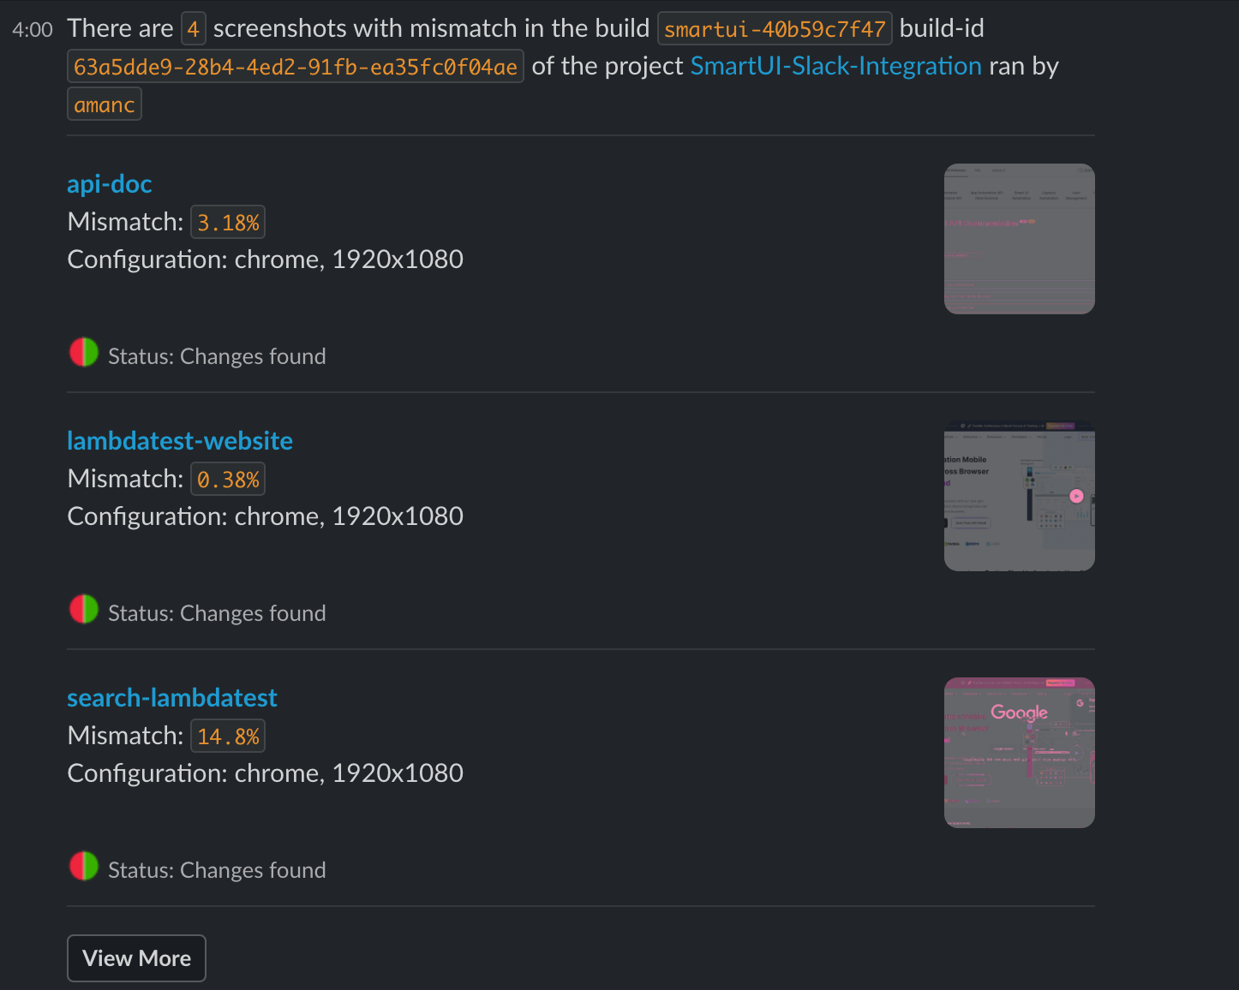Screen dimensions: 1239x990
Task: Open the SmartUI-Slack-Integration project link
Action: tap(835, 66)
